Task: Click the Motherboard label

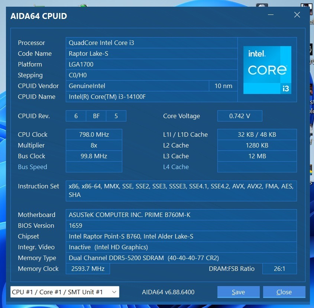Action: [x=36, y=215]
